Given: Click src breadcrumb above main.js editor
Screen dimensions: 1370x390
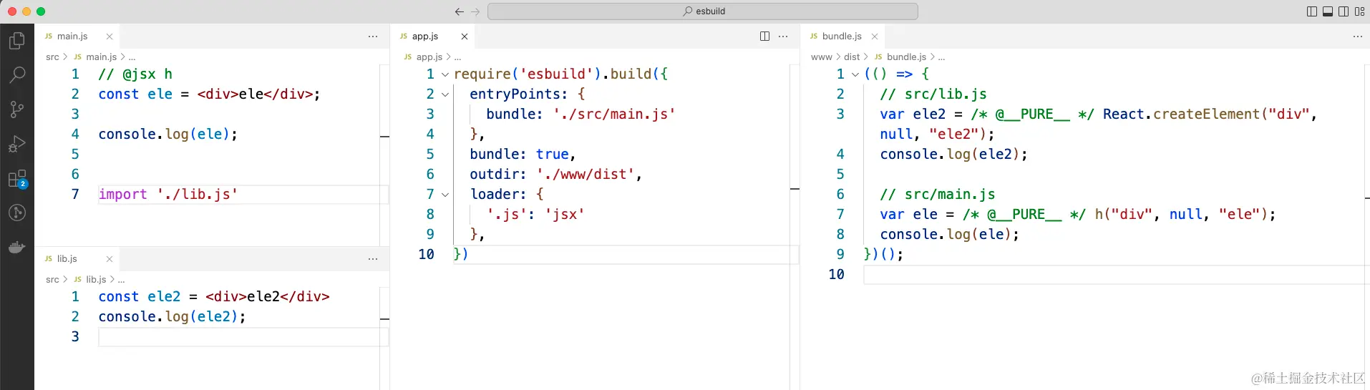Looking at the screenshot, I should coord(52,57).
